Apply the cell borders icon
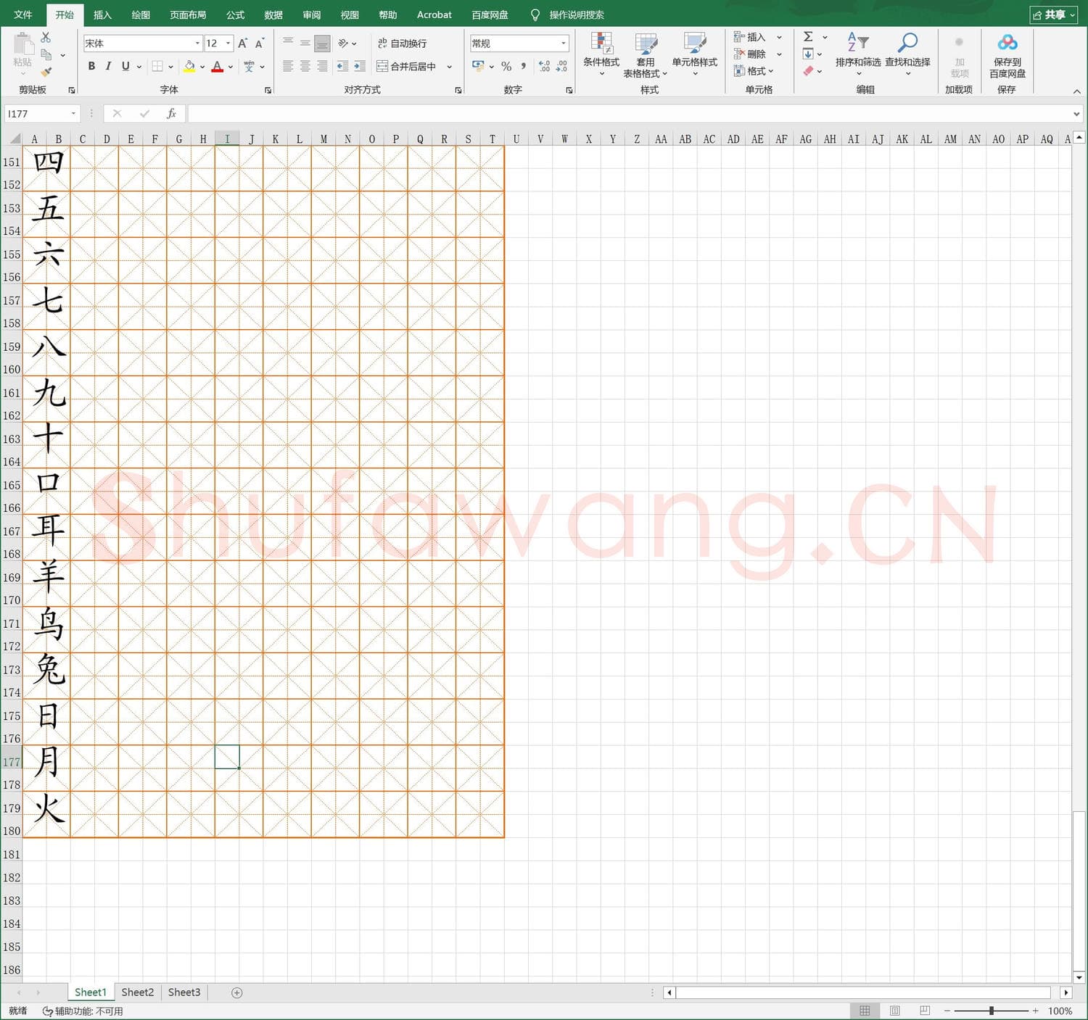The width and height of the screenshot is (1088, 1020). coord(157,66)
